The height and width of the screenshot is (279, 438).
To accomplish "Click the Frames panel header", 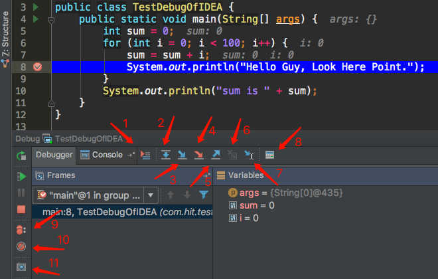I will (x=122, y=175).
